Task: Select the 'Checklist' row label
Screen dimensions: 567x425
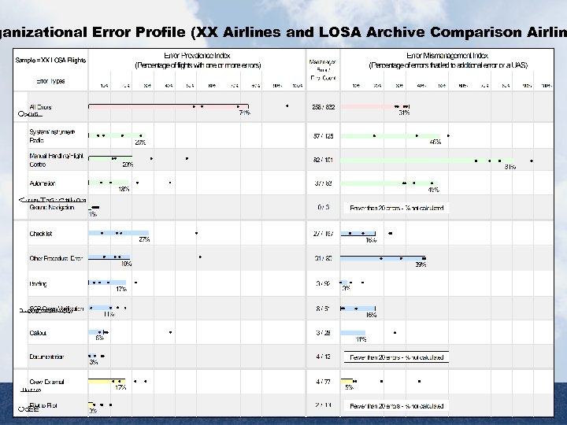Action: [41, 234]
